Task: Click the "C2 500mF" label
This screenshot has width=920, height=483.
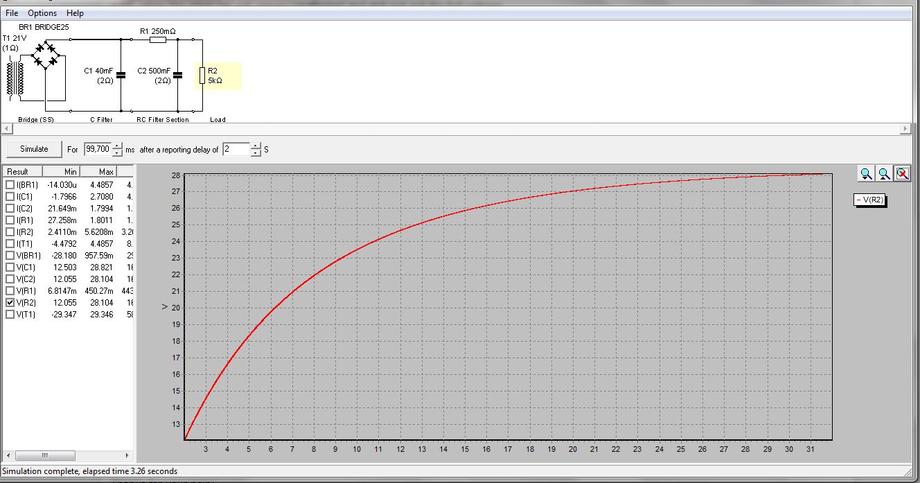Action: coord(154,71)
